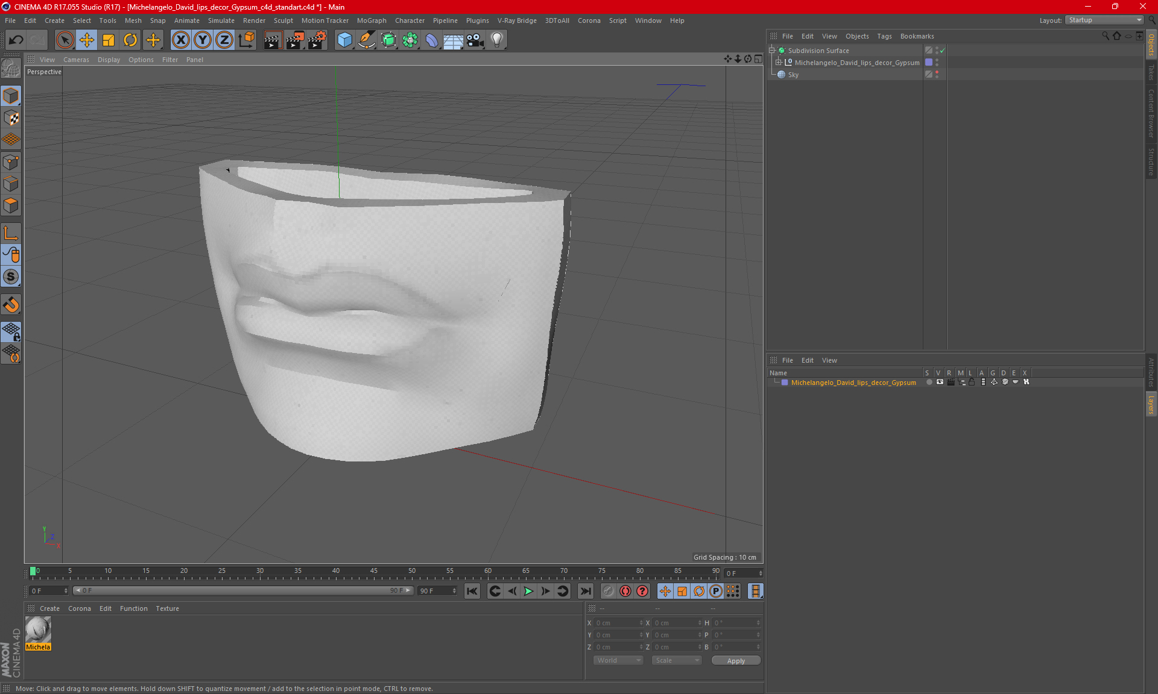Toggle the workplane lock icon

11,331
